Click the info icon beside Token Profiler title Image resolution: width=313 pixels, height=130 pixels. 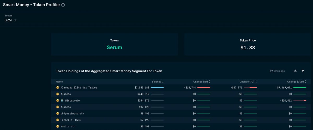coord(63,5)
